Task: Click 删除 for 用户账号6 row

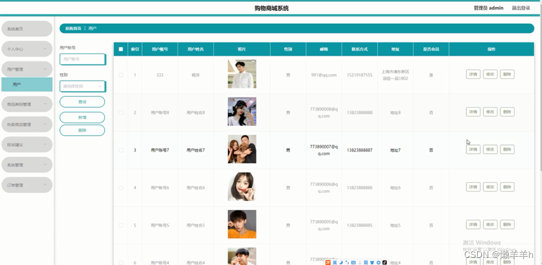Action: pyautogui.click(x=507, y=187)
